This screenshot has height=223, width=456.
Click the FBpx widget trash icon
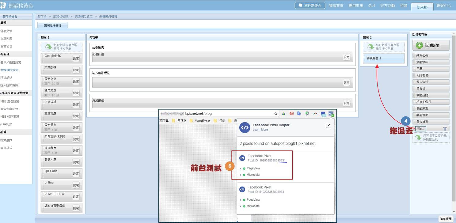pyautogui.click(x=445, y=129)
